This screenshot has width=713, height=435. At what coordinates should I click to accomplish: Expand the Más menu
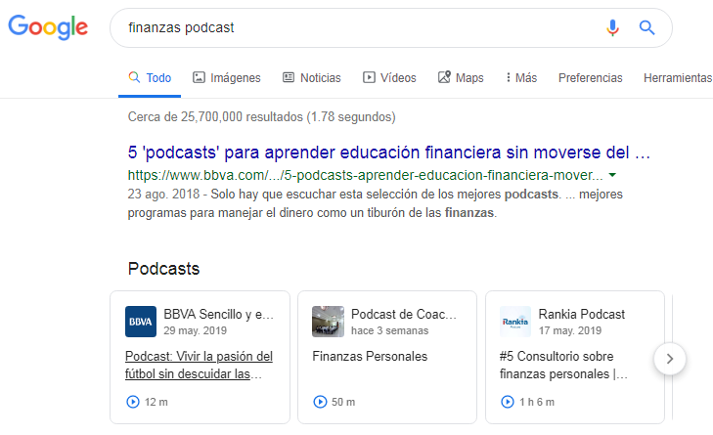click(521, 78)
